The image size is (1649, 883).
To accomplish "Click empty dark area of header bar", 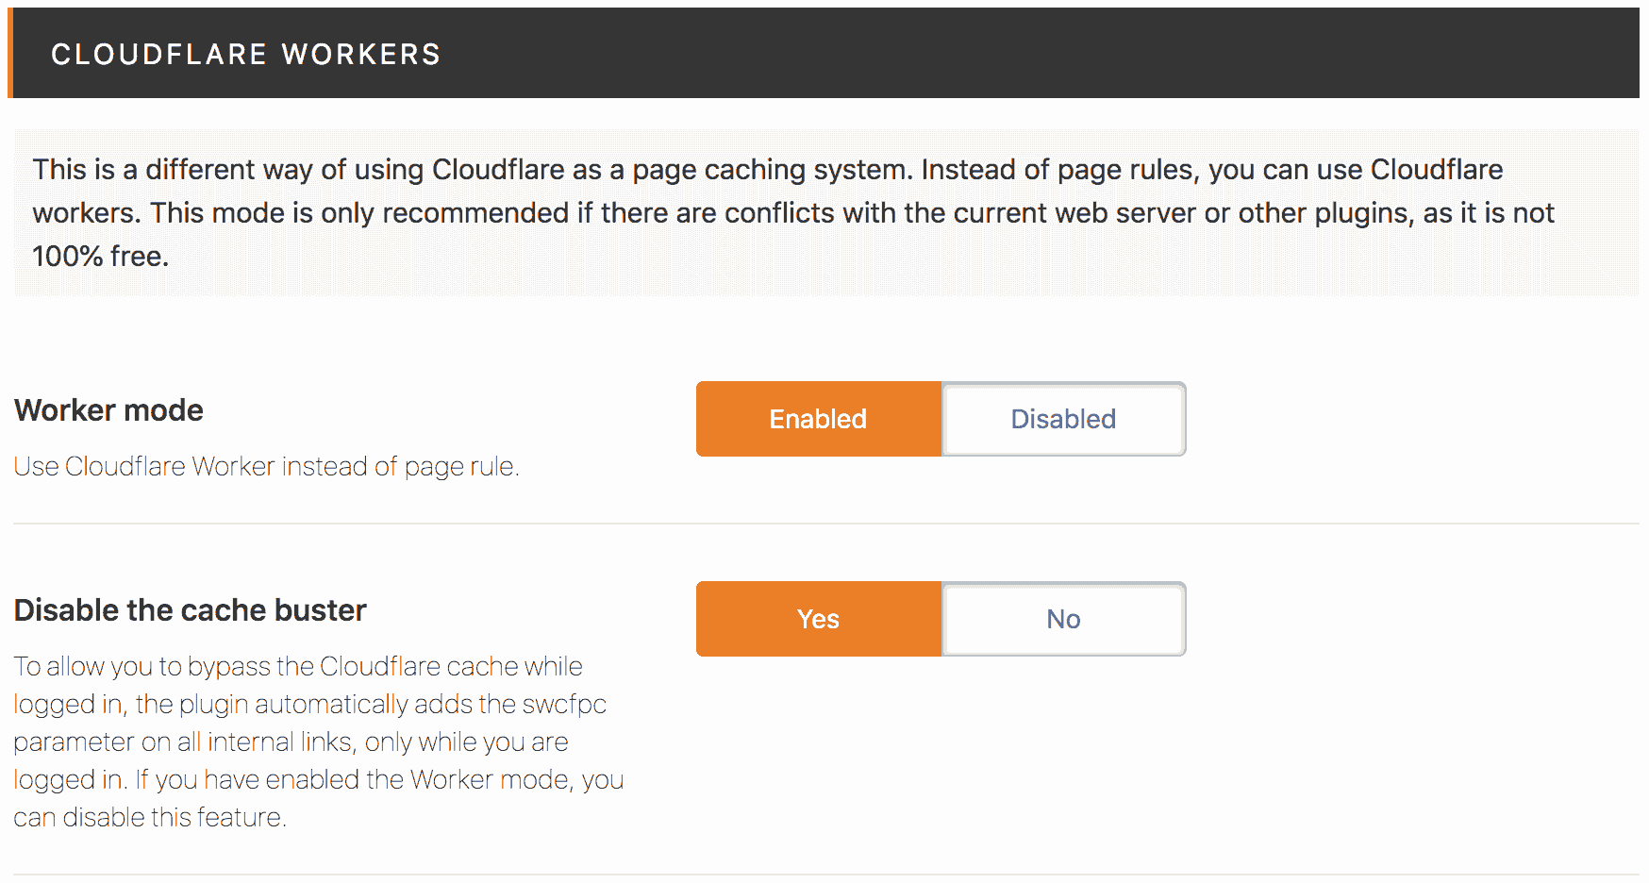I will [1038, 53].
